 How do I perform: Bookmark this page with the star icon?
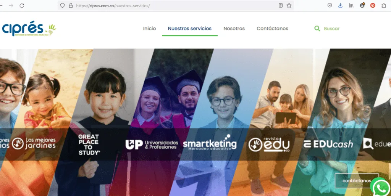(289, 5)
